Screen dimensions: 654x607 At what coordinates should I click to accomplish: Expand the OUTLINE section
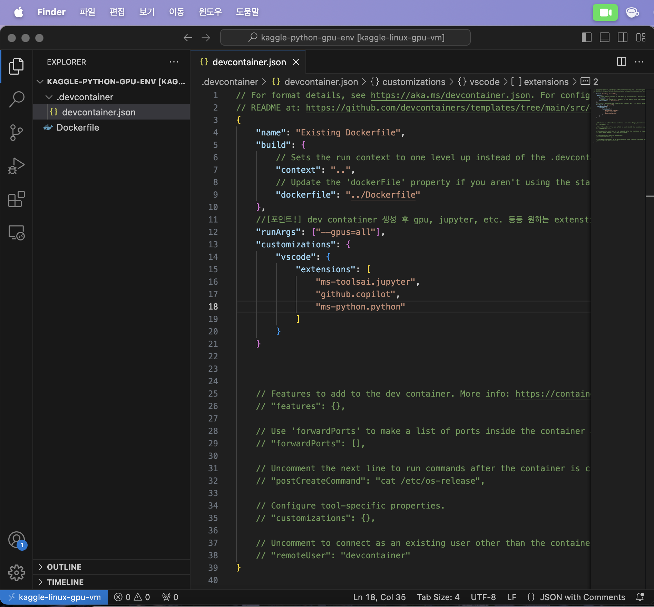pos(111,567)
